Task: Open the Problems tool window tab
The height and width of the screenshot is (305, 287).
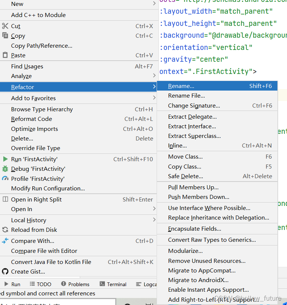Action: (x=75, y=284)
